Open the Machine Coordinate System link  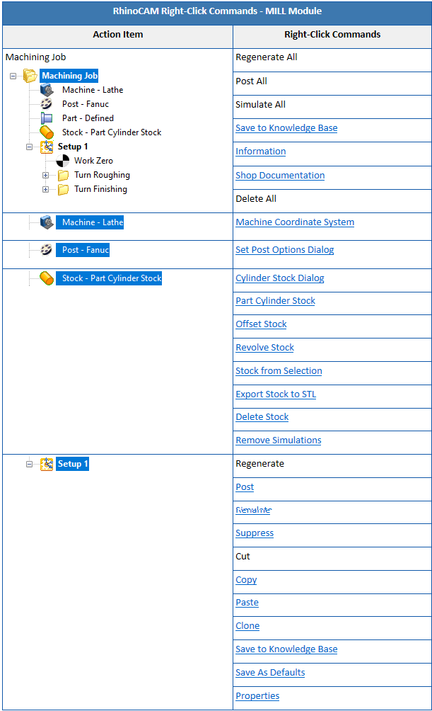(295, 222)
